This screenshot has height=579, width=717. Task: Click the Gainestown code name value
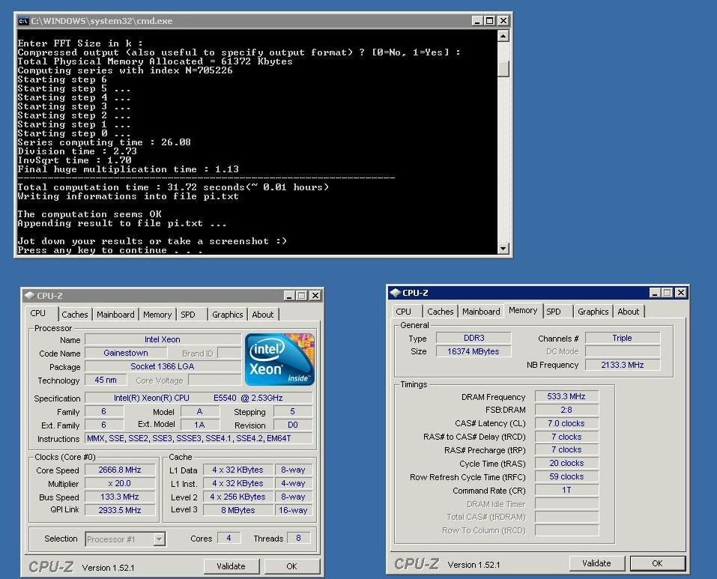(126, 353)
